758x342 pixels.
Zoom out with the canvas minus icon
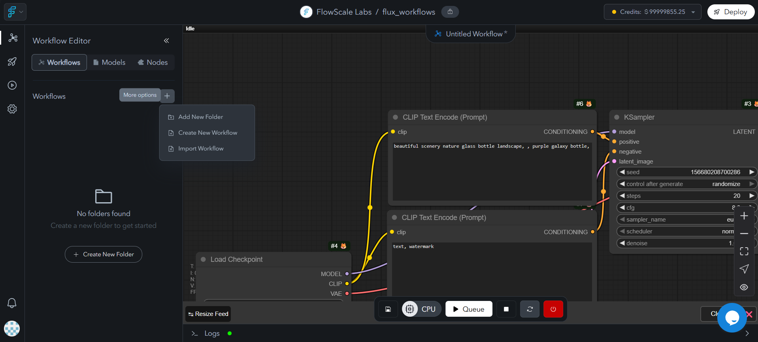(744, 234)
